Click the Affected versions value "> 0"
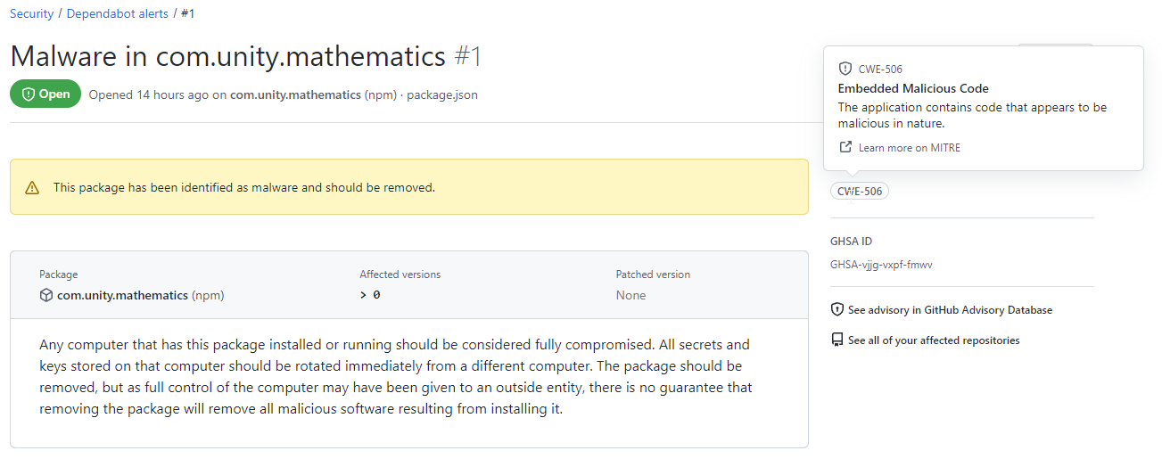 [x=370, y=295]
